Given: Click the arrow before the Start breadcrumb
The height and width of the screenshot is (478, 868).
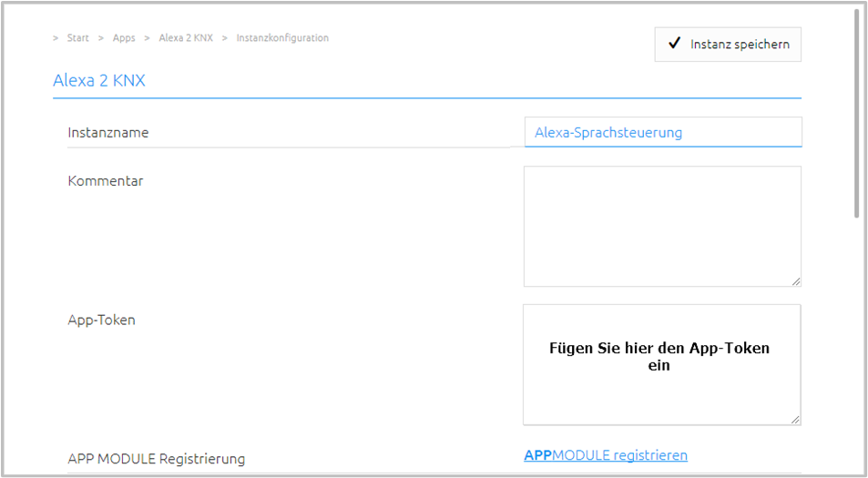Looking at the screenshot, I should coord(56,38).
